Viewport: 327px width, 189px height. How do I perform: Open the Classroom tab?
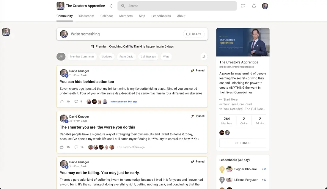tap(87, 16)
